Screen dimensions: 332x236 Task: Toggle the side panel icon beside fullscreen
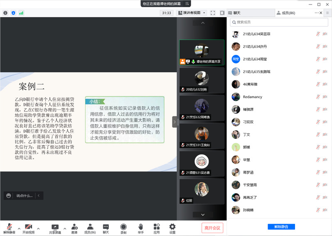[222, 13]
